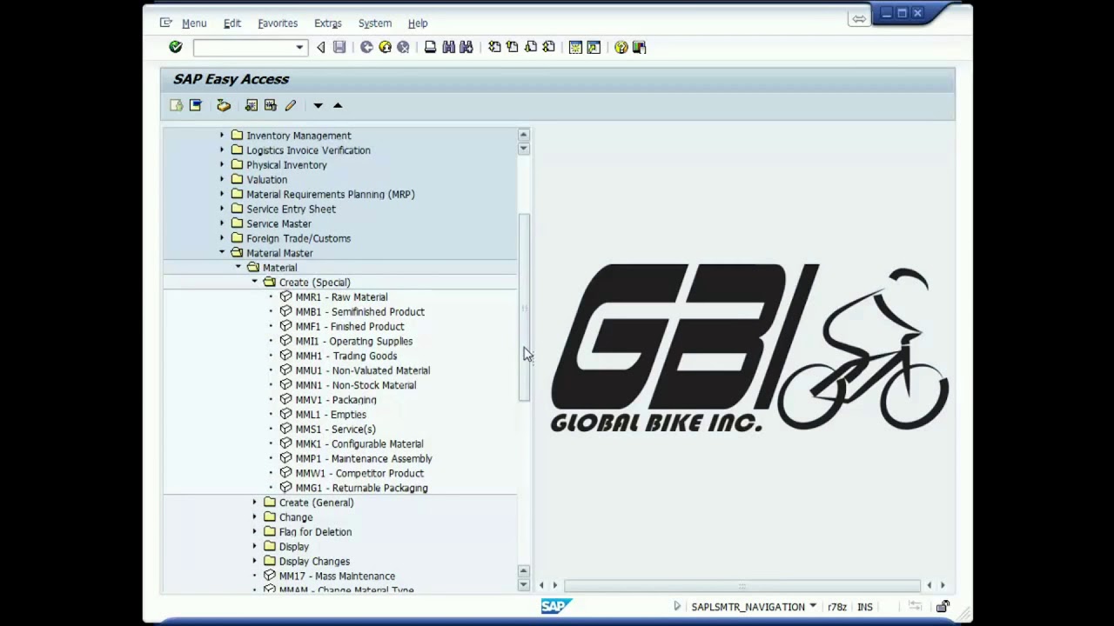Screen dimensions: 1114x626
Task: Expand the Inventory Management folder
Action: pos(222,136)
